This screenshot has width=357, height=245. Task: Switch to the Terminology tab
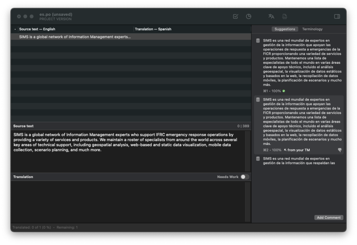click(312, 29)
